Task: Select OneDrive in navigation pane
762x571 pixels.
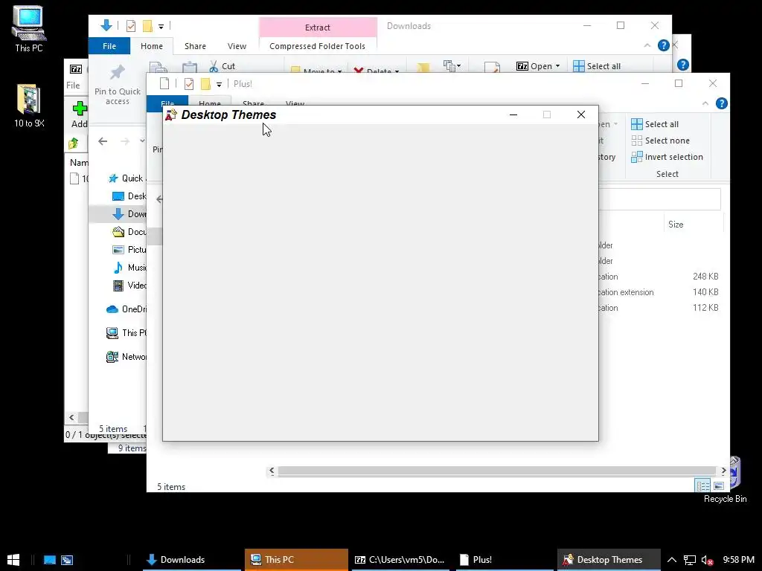Action: coord(127,309)
